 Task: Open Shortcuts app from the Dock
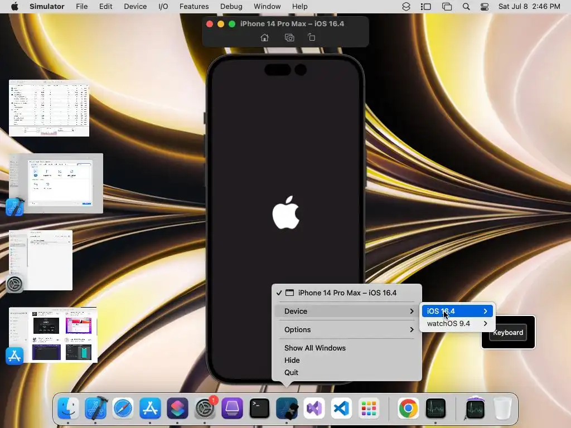(177, 408)
